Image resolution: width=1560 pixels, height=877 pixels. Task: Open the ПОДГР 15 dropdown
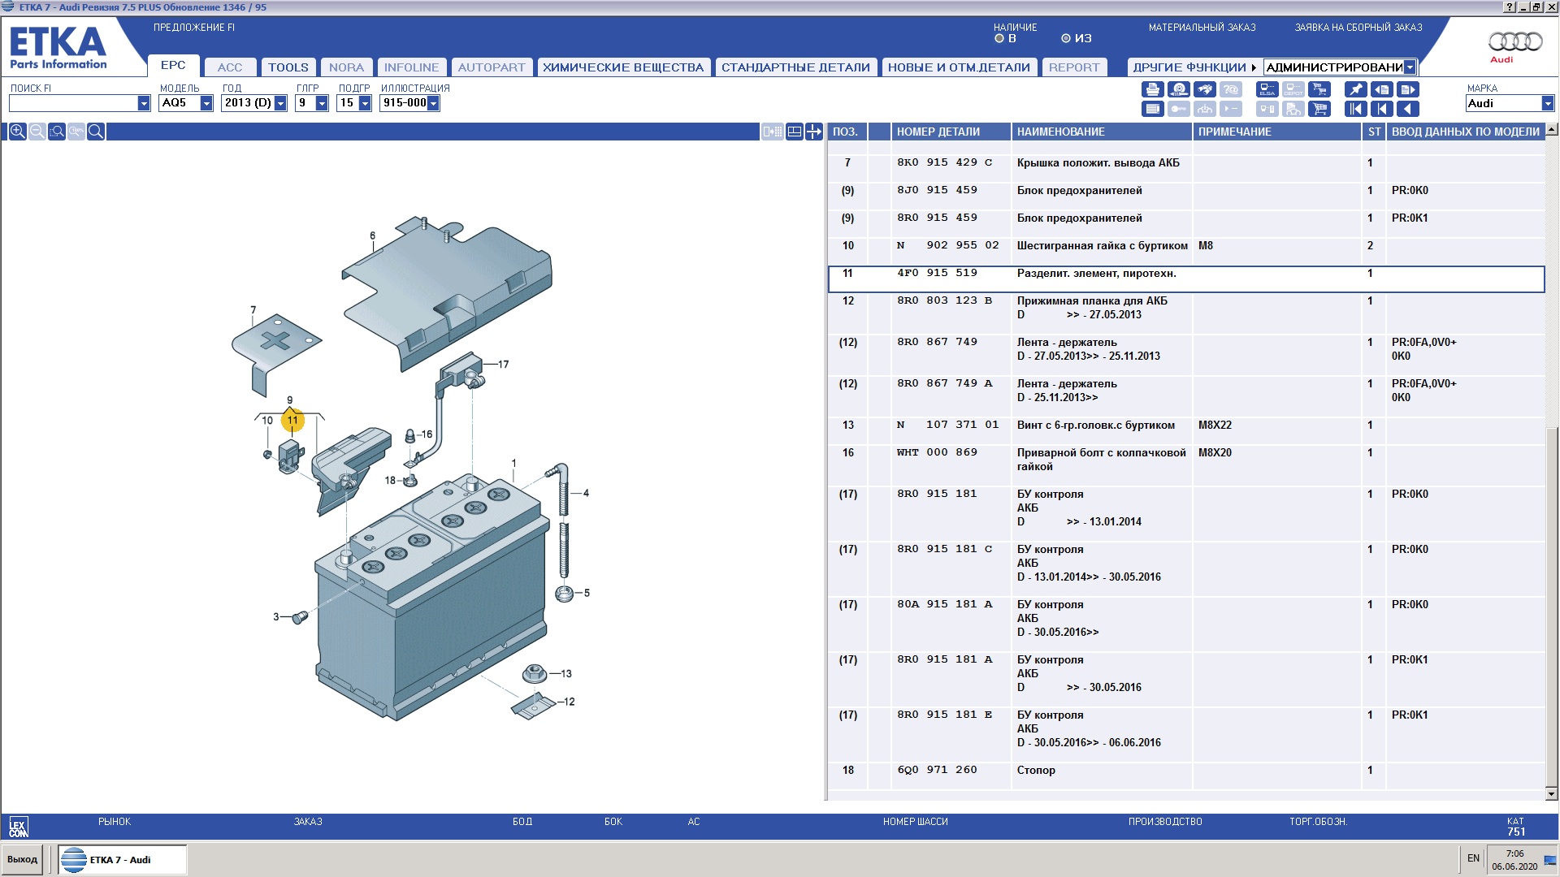365,103
